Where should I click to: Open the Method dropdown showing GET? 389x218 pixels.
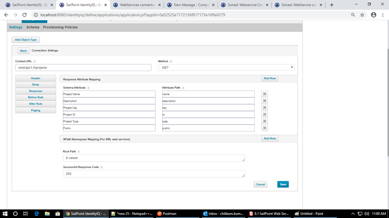pos(226,67)
